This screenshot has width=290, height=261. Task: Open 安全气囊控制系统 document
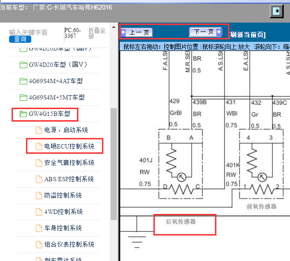pos(69,162)
